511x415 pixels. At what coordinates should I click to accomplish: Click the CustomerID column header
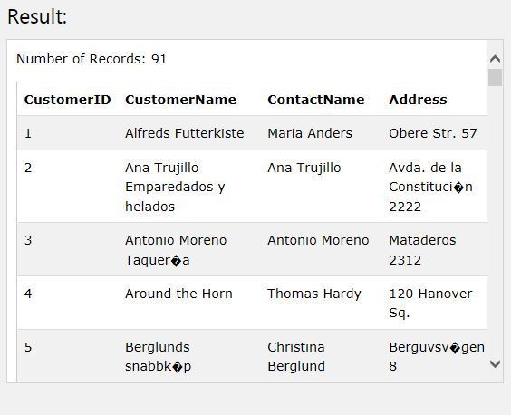[x=67, y=100]
